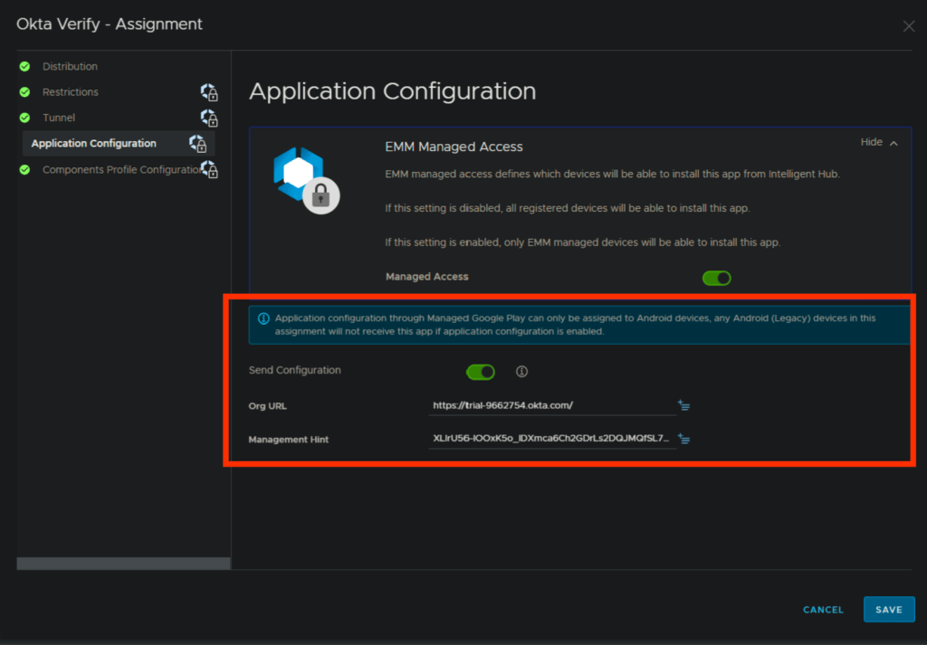Click the lock icon beside Application Configuration

click(197, 144)
